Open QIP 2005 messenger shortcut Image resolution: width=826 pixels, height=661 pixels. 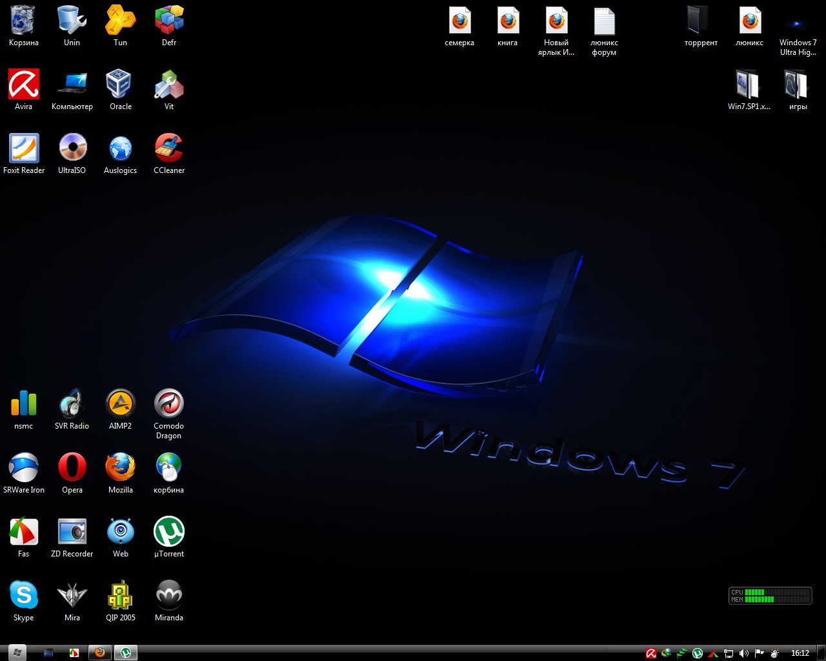(x=121, y=601)
